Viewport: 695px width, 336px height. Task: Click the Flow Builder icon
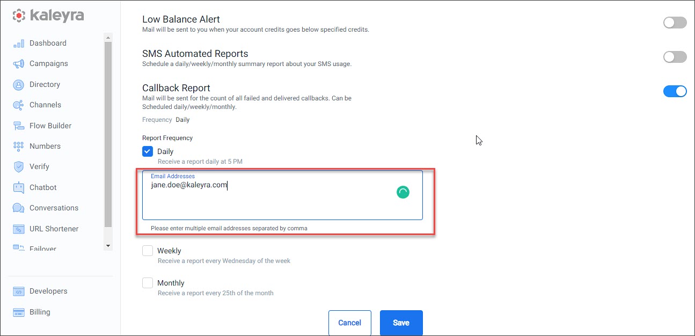[19, 126]
